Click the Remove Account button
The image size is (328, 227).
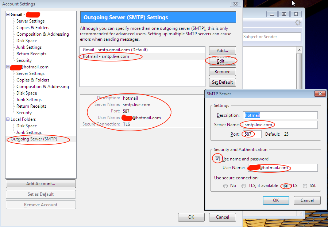41,205
